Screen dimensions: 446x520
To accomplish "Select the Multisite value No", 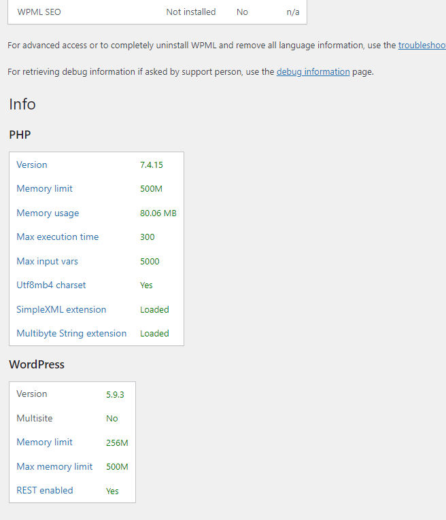I will click(x=112, y=419).
